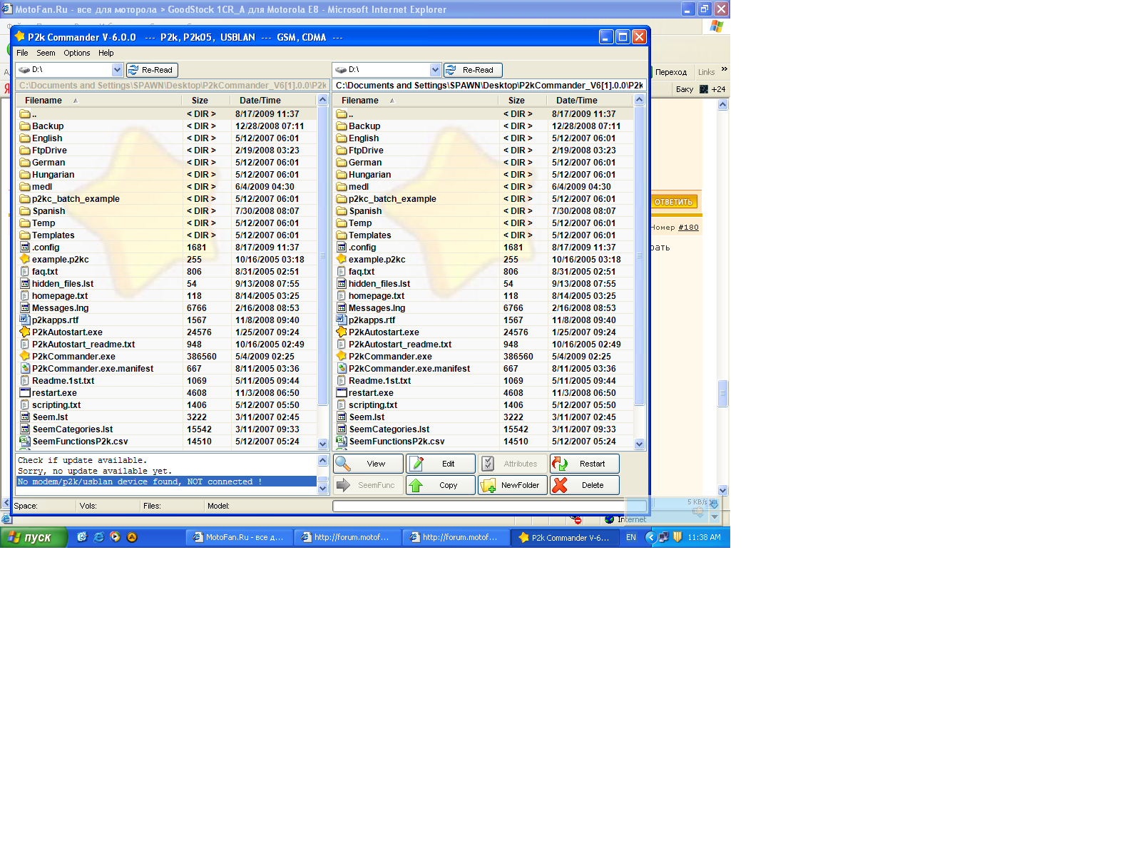This screenshot has height=856, width=1141.
Task: Select SeemFunctionsP2k.csv icon in left panel
Action: (25, 442)
